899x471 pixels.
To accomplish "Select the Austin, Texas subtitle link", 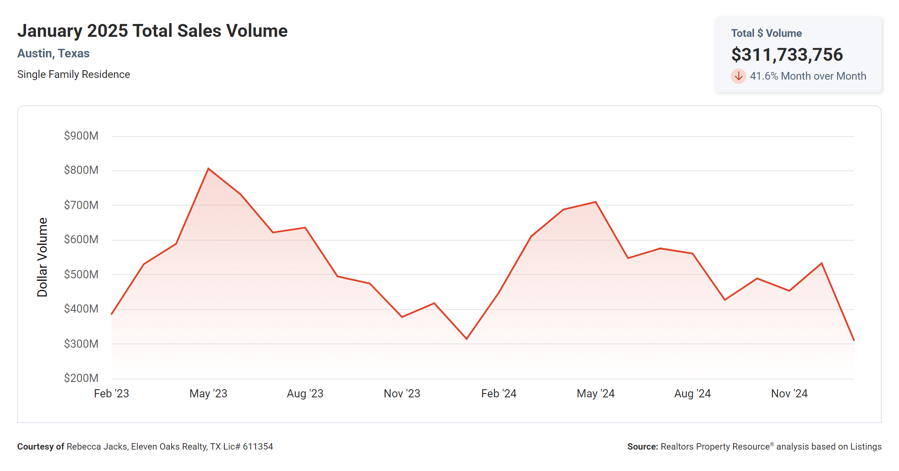I will (x=53, y=54).
